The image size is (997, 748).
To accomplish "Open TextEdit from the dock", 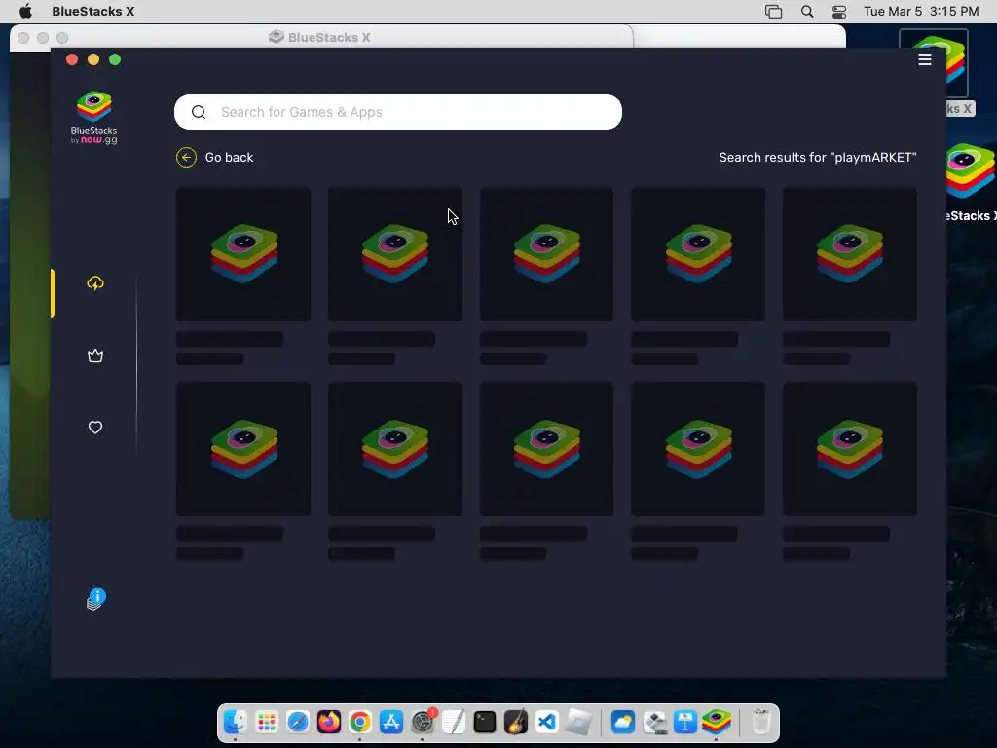I will (x=454, y=722).
